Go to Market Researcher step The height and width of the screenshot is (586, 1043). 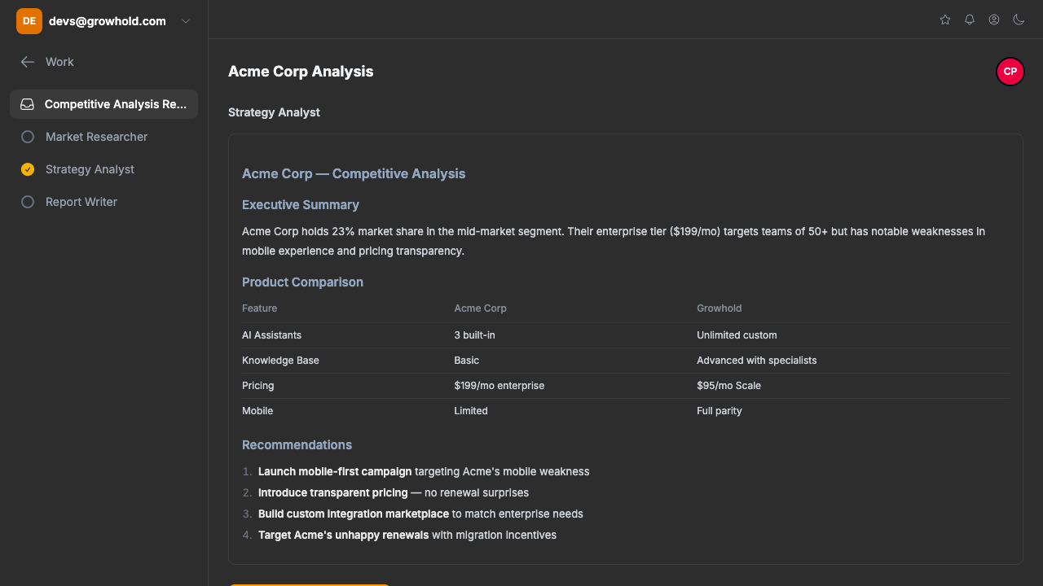pyautogui.click(x=96, y=137)
